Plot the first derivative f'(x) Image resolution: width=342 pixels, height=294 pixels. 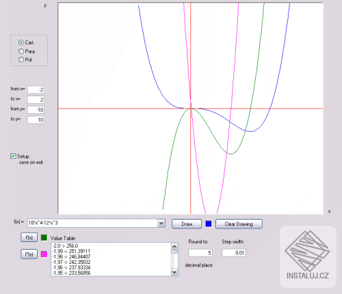[x=29, y=237]
